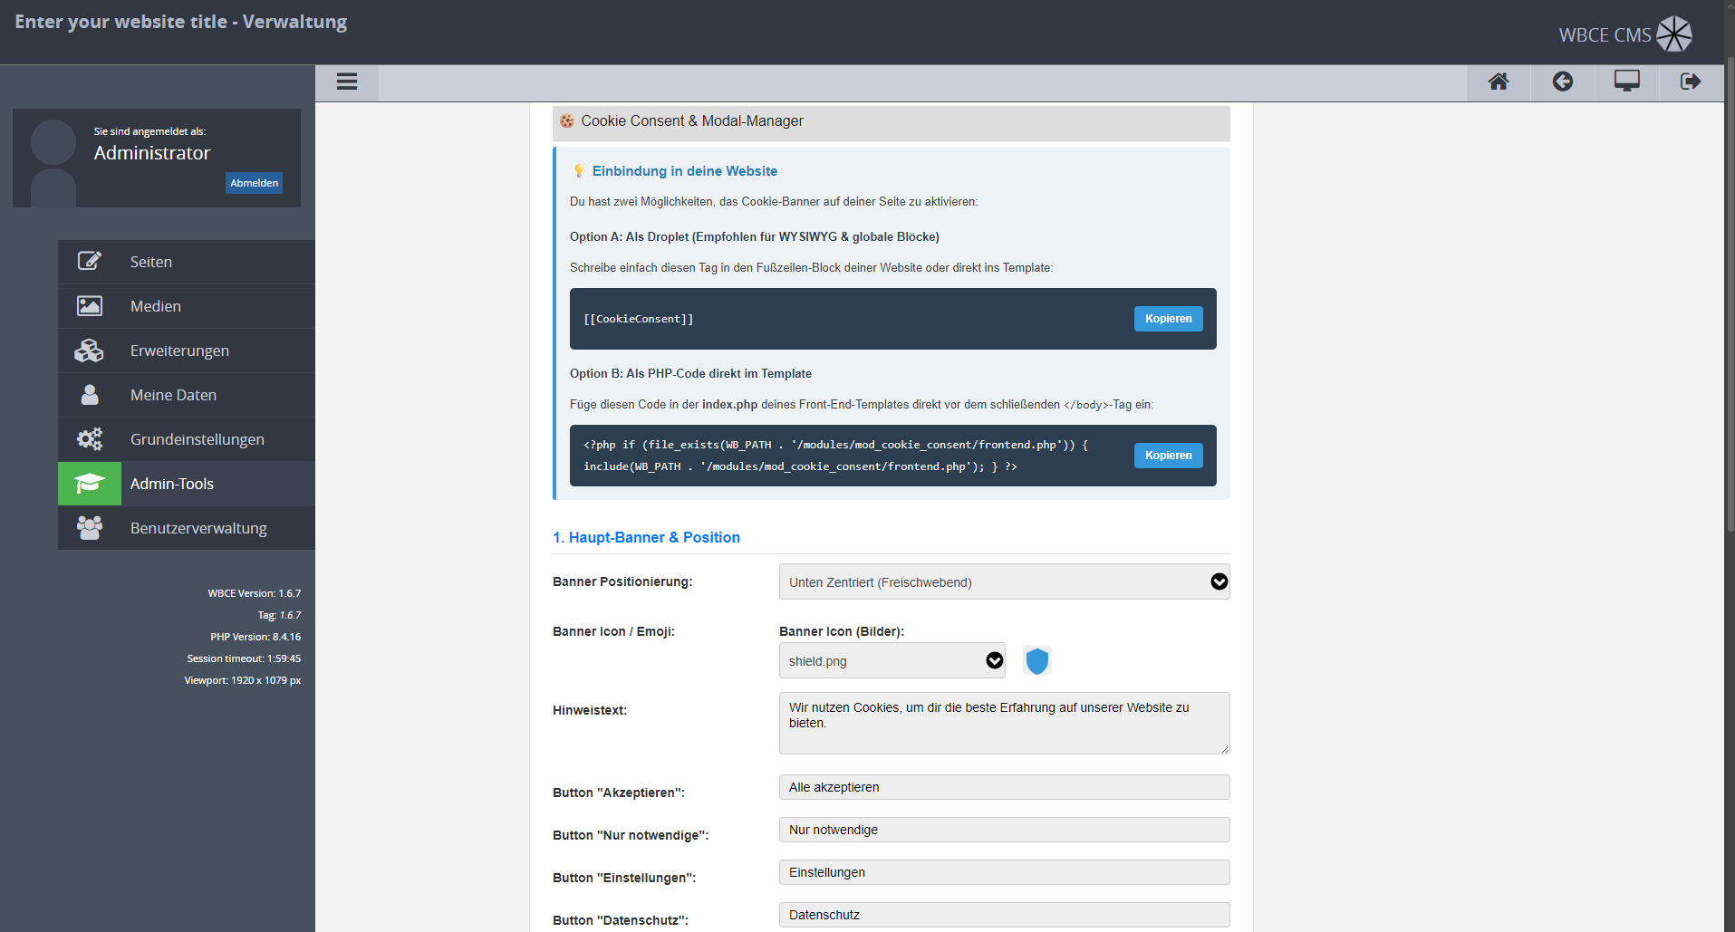Click the Erweiterungen cubes icon
Image resolution: width=1735 pixels, height=932 pixels.
click(x=90, y=351)
